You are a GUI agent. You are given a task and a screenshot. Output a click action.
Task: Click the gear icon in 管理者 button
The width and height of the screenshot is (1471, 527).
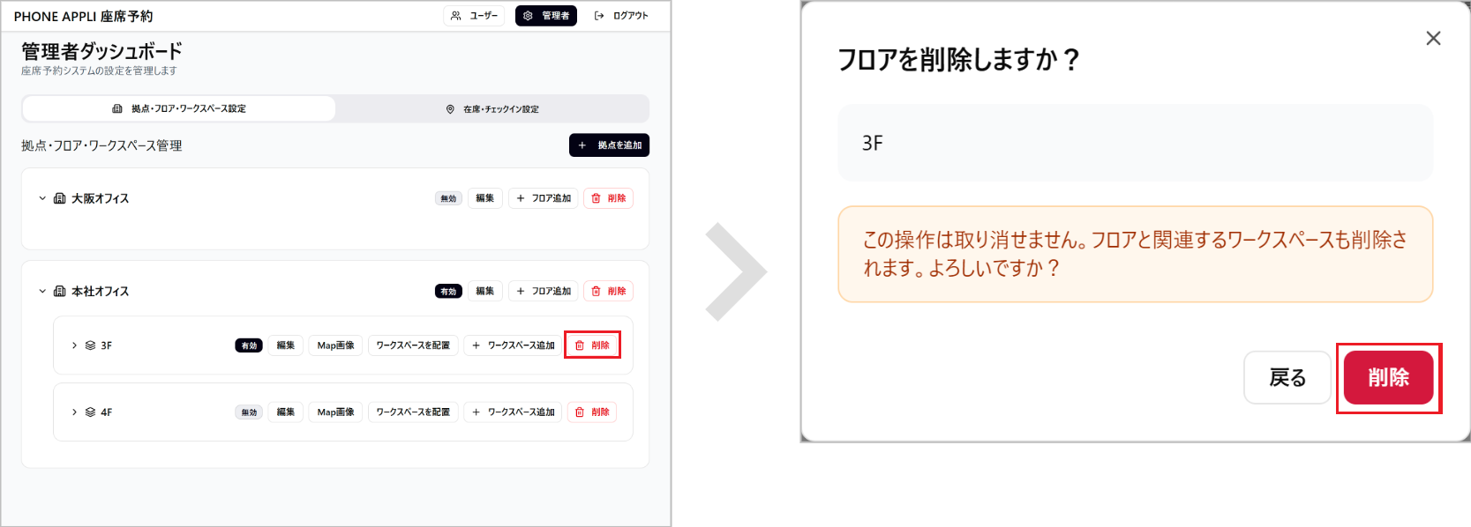click(528, 16)
